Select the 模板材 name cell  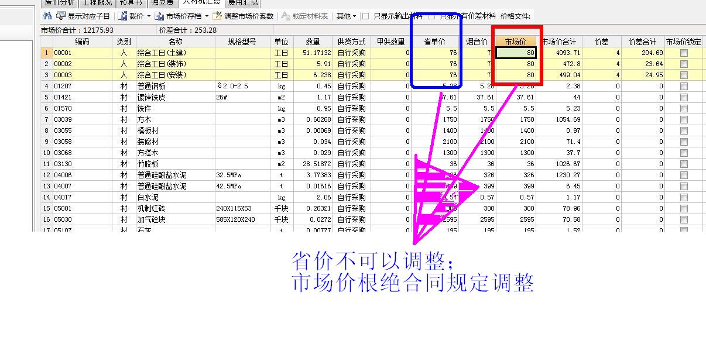tap(175, 130)
